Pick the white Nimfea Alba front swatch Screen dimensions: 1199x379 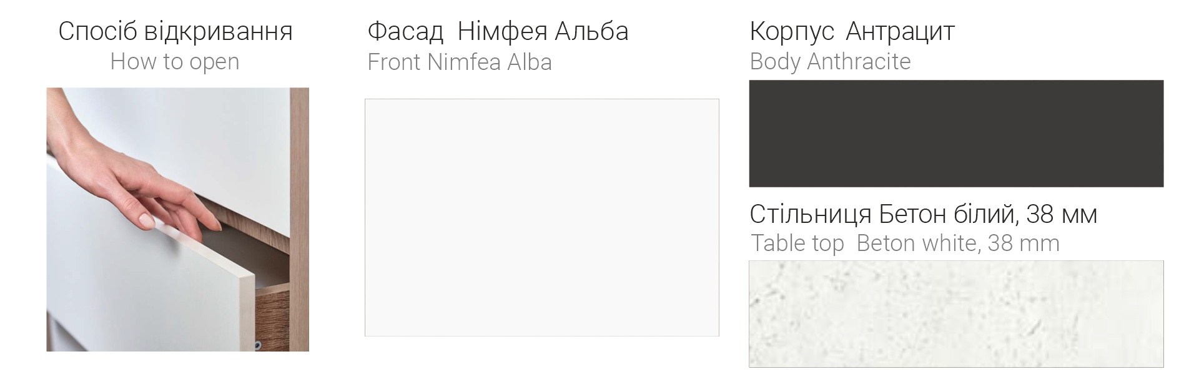click(x=541, y=217)
